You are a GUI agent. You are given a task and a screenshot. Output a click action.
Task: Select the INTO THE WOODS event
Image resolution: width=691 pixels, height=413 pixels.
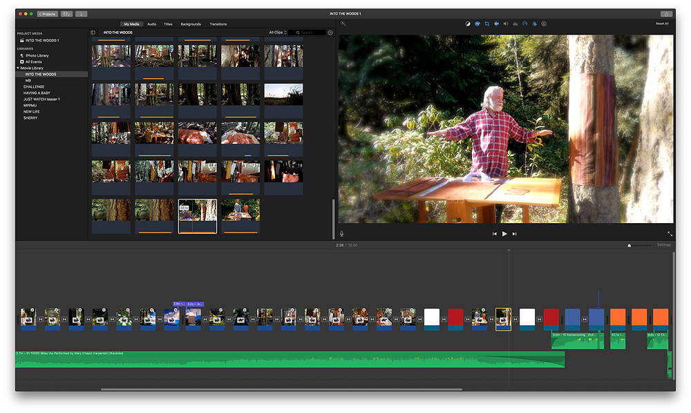click(x=52, y=75)
